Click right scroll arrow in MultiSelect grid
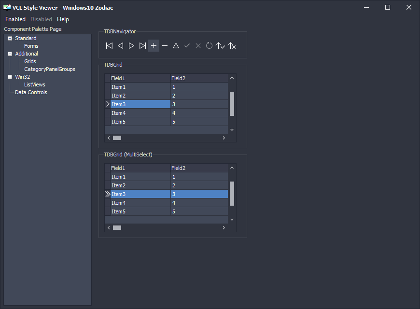Screen dimensions: 420x309 pyautogui.click(x=224, y=227)
